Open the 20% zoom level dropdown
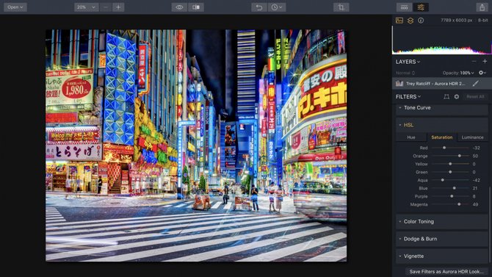Viewport: 492px width, 277px height. pos(87,7)
